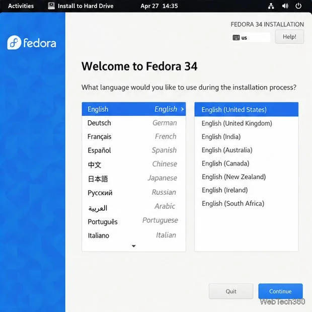
Task: Select 中文 Chinese language
Action: pos(134,164)
